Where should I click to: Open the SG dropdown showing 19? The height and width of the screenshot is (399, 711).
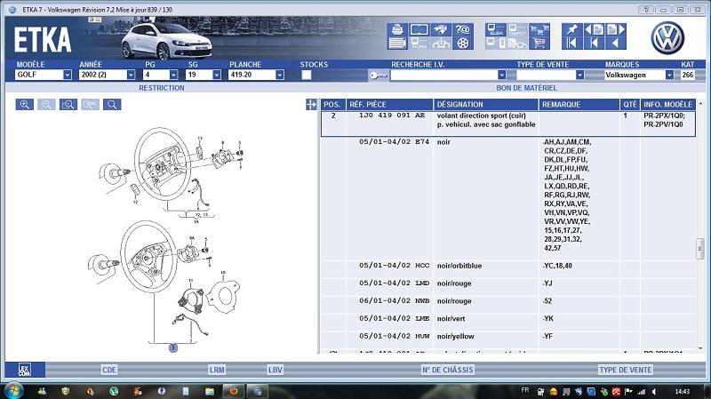(x=216, y=75)
